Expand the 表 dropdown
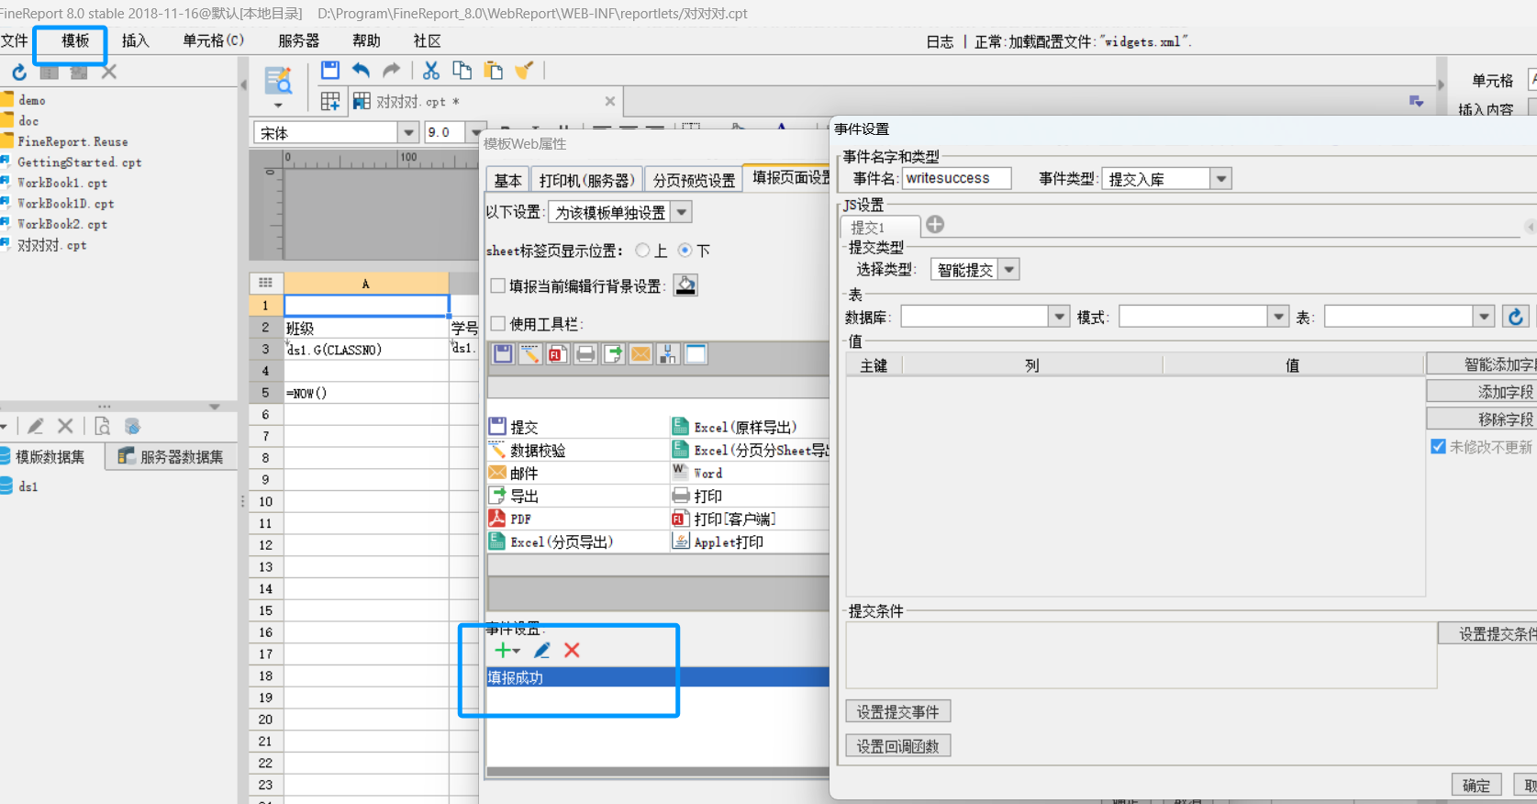1537x804 pixels. coord(1484,317)
